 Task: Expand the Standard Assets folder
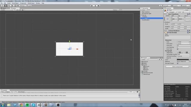(x=141, y=73)
